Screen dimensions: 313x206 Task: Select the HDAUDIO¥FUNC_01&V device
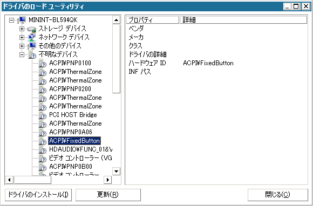pyautogui.click(x=80, y=149)
